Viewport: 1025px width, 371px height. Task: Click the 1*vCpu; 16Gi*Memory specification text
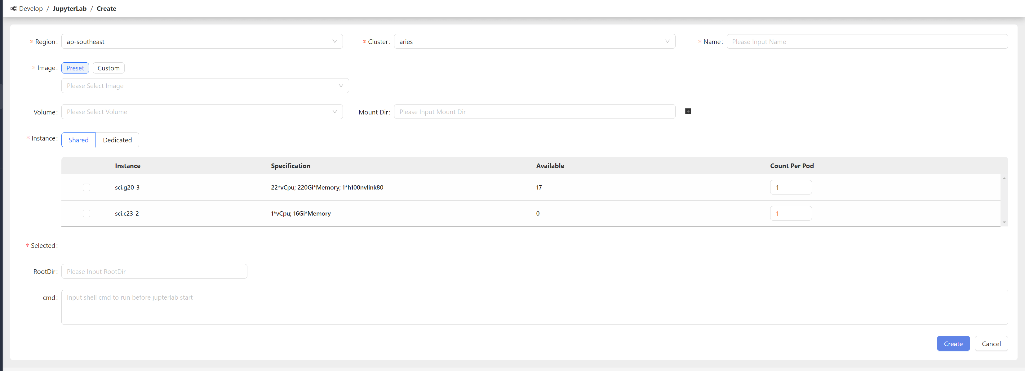pyautogui.click(x=301, y=213)
